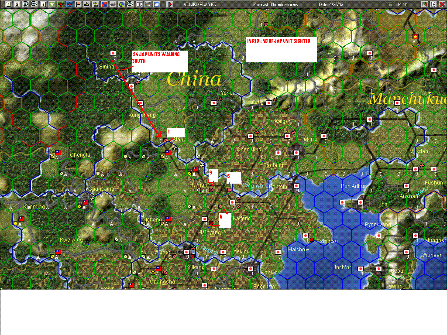Click the Kungchang city label
The width and height of the screenshot is (447, 335).
[142, 115]
